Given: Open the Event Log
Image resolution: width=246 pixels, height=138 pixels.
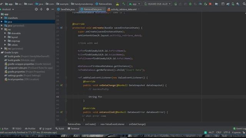Looking at the screenshot, I should coord(239,129).
